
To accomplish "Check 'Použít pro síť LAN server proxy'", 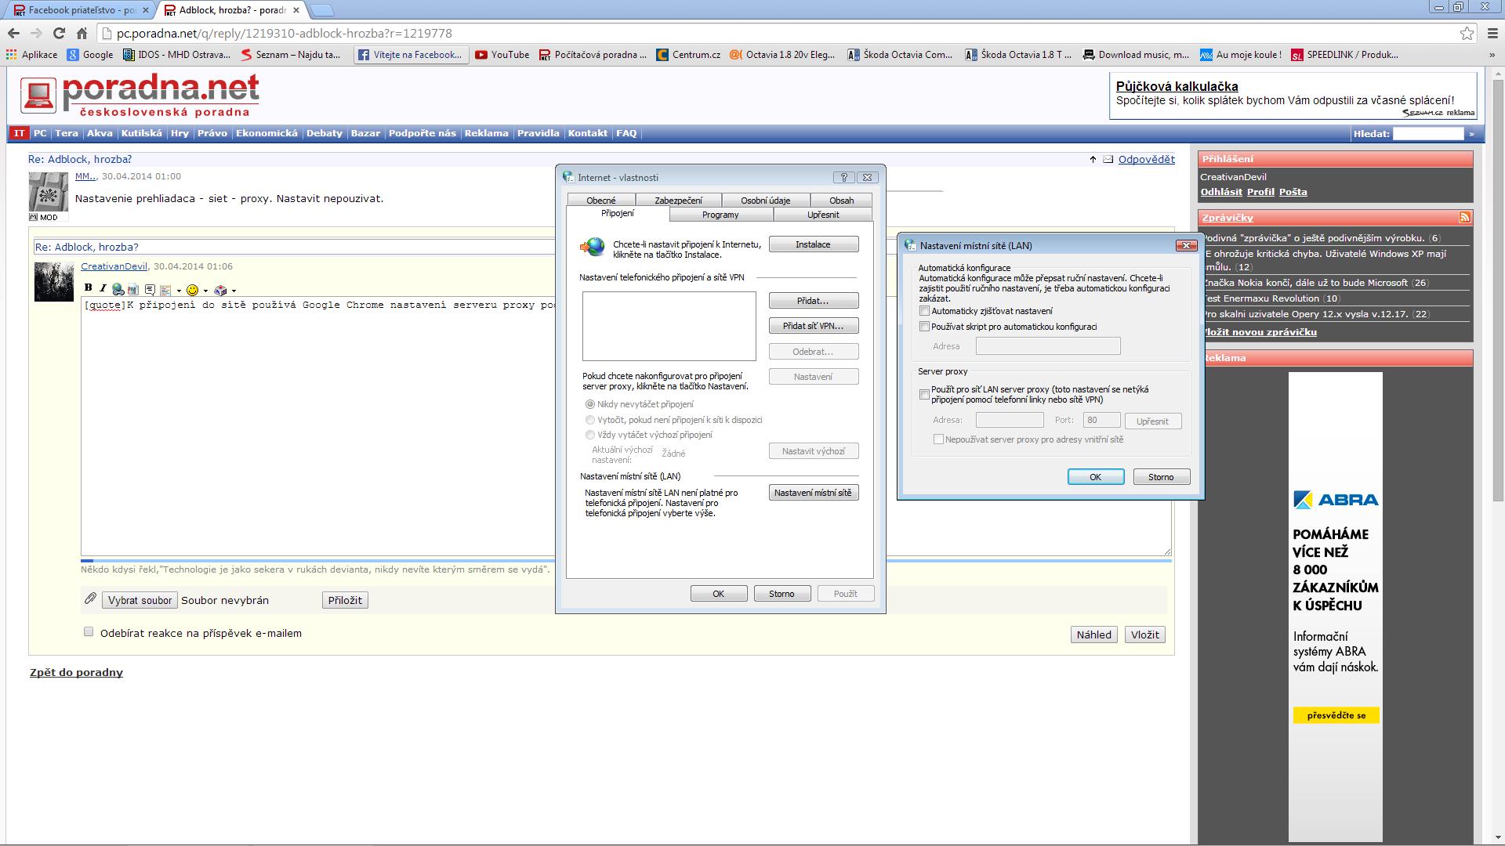I will coord(924,394).
